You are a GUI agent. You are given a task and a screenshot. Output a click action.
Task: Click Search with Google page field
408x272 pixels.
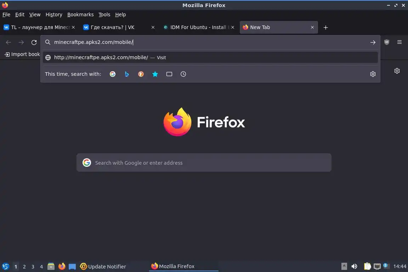tap(204, 163)
